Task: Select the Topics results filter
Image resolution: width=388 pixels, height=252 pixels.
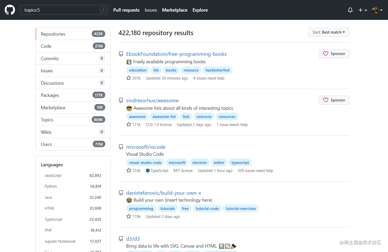Action: [x=73, y=120]
